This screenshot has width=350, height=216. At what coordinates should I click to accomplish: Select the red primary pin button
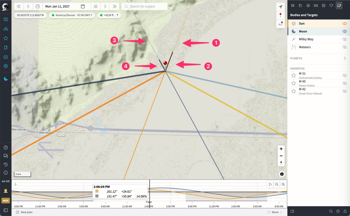point(281,15)
